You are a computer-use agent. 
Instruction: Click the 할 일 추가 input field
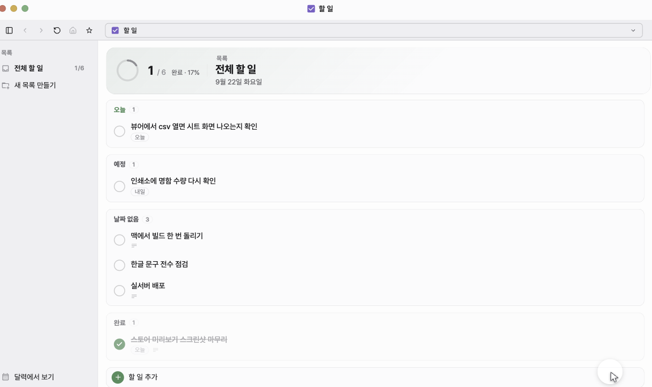click(x=375, y=377)
